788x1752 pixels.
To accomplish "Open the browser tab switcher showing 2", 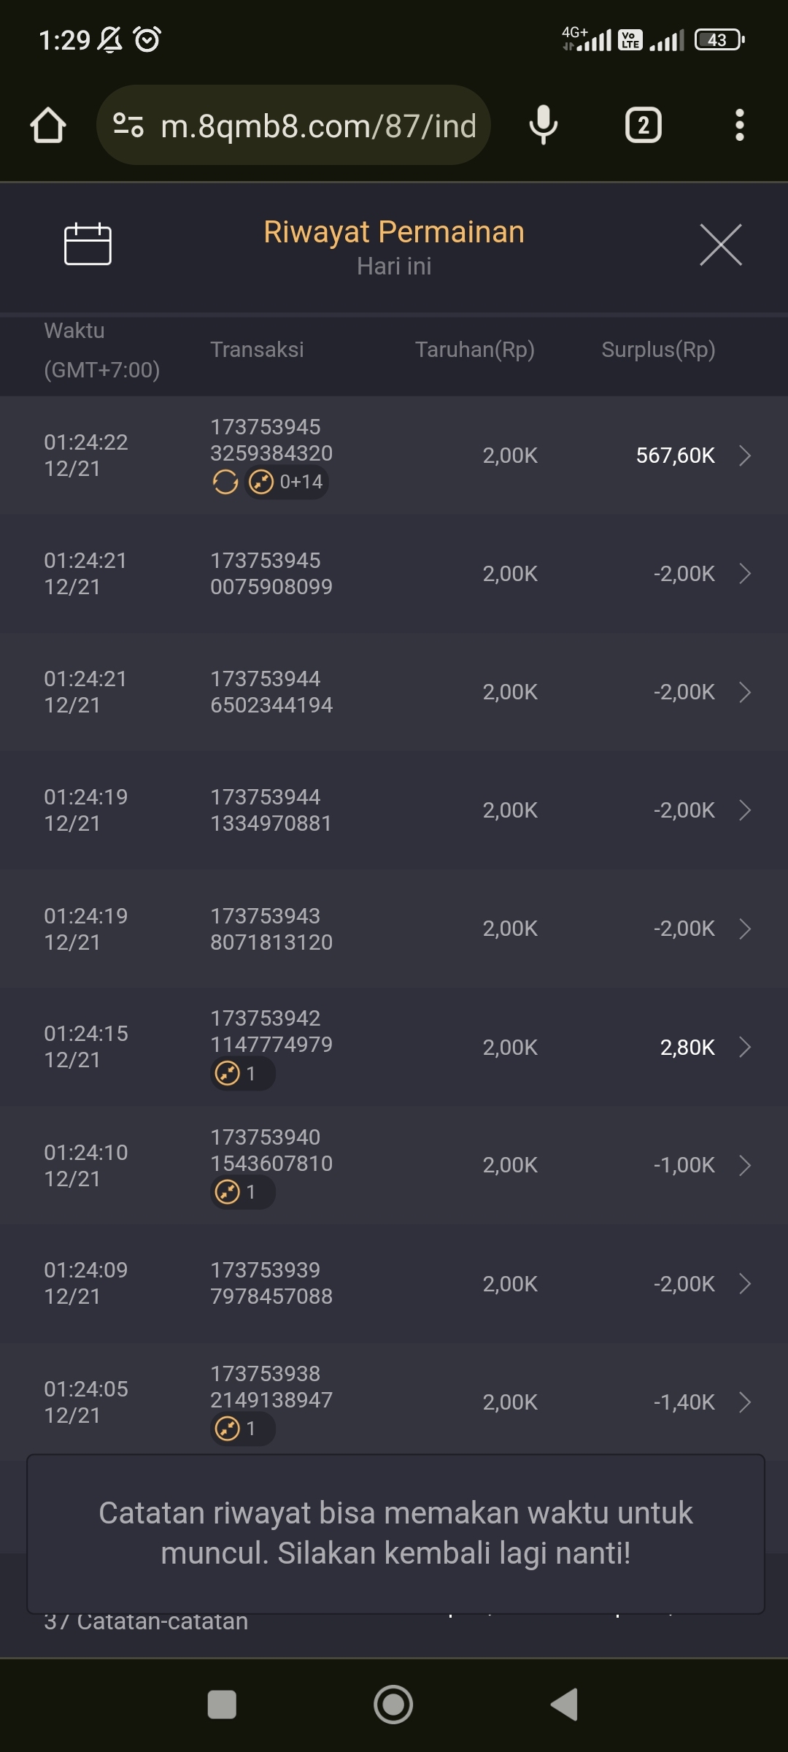I will coord(643,126).
